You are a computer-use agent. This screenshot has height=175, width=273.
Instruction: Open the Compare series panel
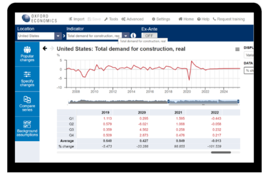pyautogui.click(x=27, y=99)
